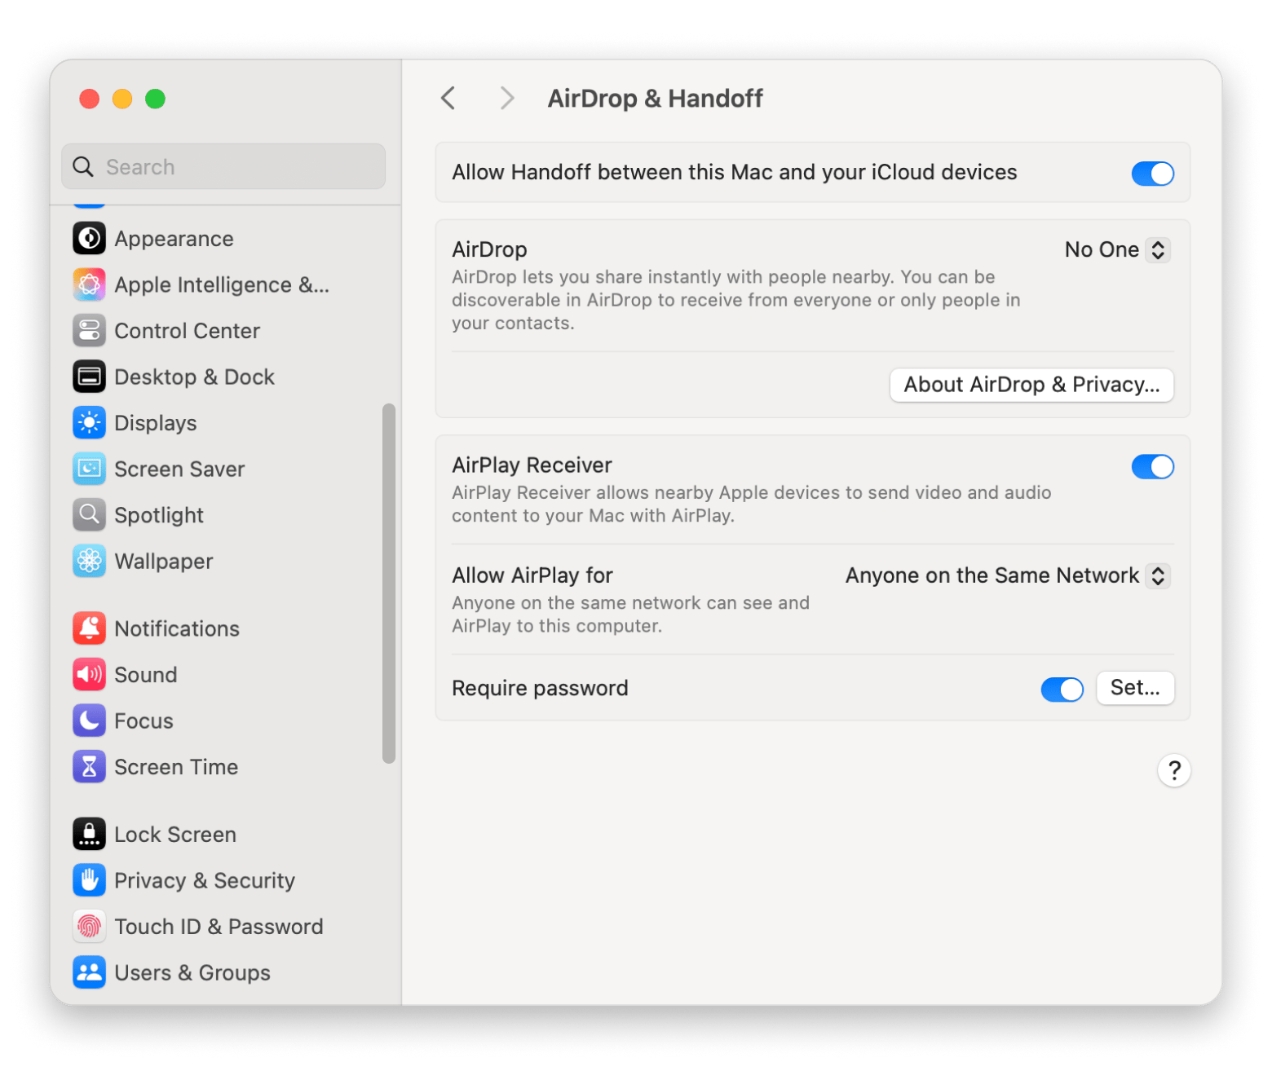Turn off the AirPlay Receiver switch
This screenshot has height=1071, width=1272.
(x=1151, y=467)
